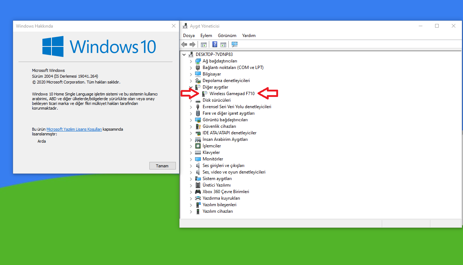Click the Aygıt Yöneticisi title bar icon
Image resolution: width=463 pixels, height=265 pixels.
pyautogui.click(x=185, y=26)
